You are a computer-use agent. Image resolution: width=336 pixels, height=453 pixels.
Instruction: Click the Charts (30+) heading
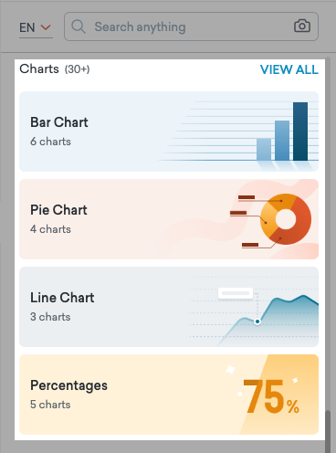[55, 69]
